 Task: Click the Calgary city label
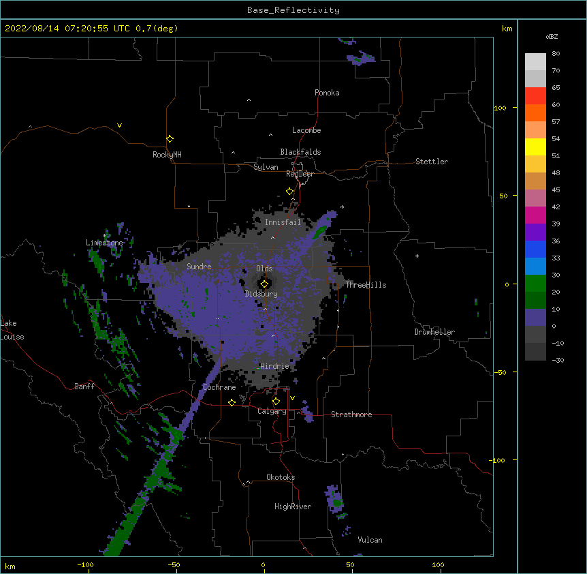pos(272,411)
